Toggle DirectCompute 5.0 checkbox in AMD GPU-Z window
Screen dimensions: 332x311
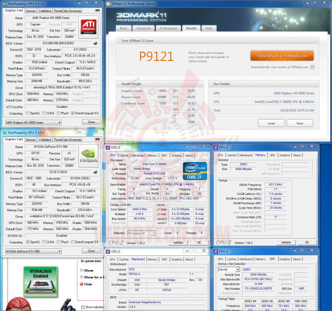73,113
